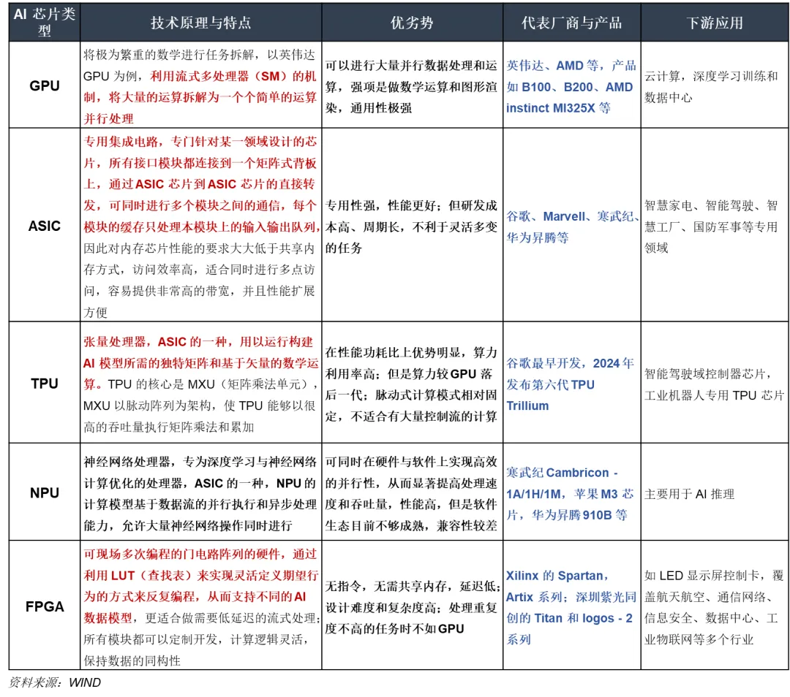Click the GPU technical principle cell mentioning SM
The height and width of the screenshot is (697, 790).
pos(200,85)
